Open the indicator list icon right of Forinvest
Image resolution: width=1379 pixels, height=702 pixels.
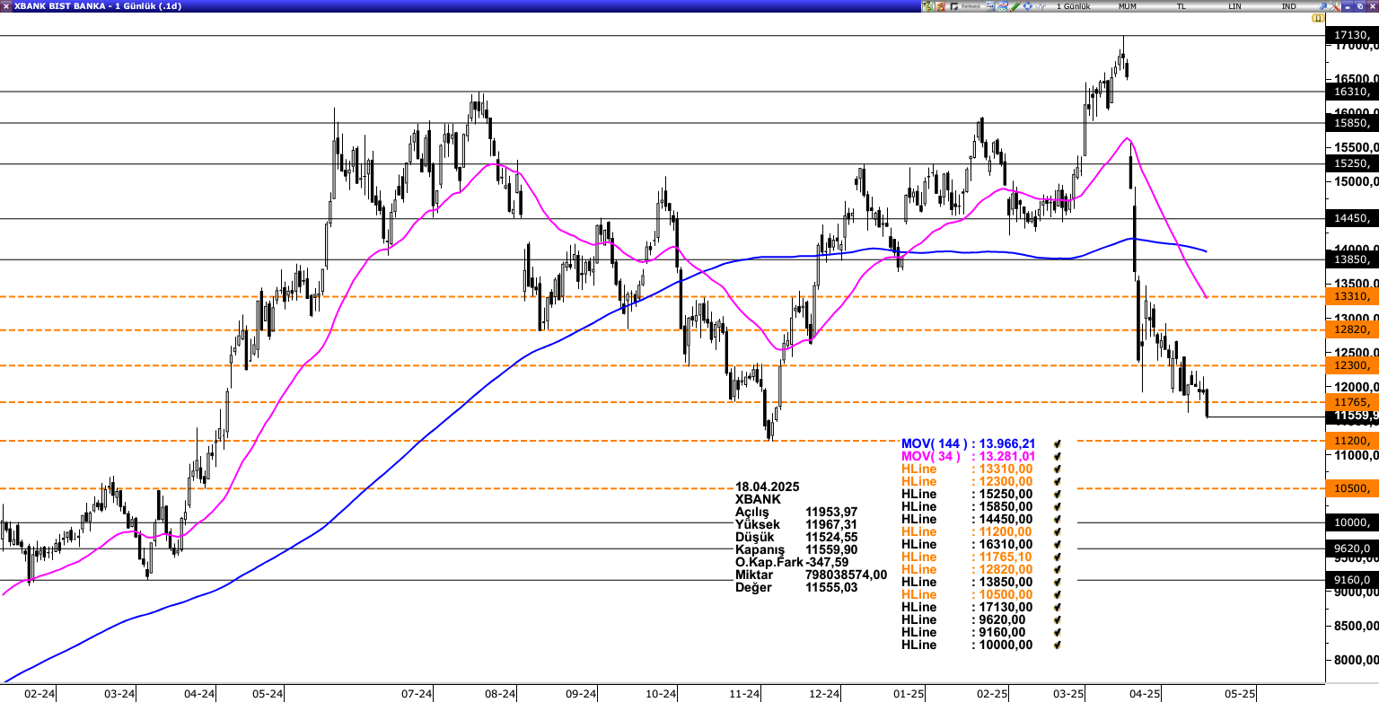pos(990,6)
